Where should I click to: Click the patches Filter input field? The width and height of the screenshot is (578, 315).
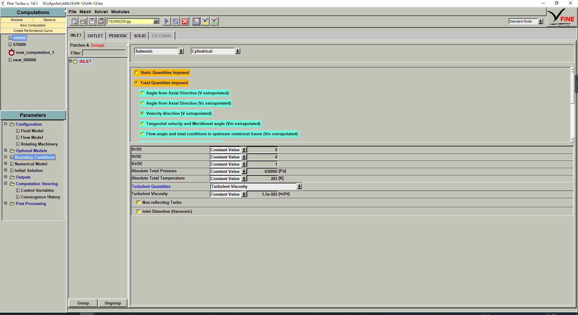click(104, 53)
